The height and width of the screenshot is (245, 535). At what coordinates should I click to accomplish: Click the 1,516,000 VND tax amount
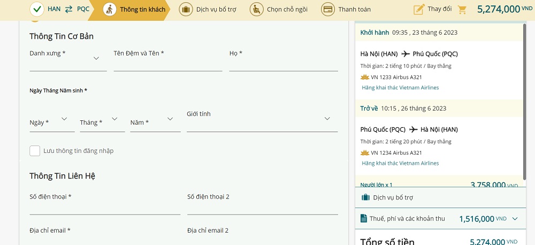[483, 219]
